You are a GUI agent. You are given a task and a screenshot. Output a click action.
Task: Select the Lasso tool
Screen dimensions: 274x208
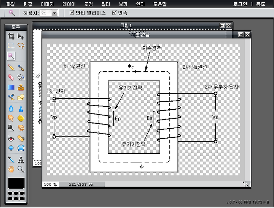pos(21,46)
